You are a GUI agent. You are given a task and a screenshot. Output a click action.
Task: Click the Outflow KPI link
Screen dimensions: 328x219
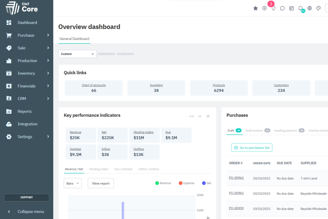tap(139, 149)
